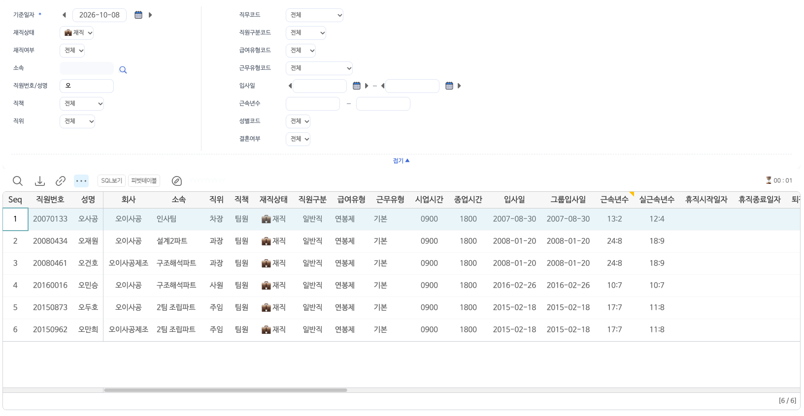The height and width of the screenshot is (416, 804).
Task: Click the 소속 input field
Action: pyautogui.click(x=87, y=68)
